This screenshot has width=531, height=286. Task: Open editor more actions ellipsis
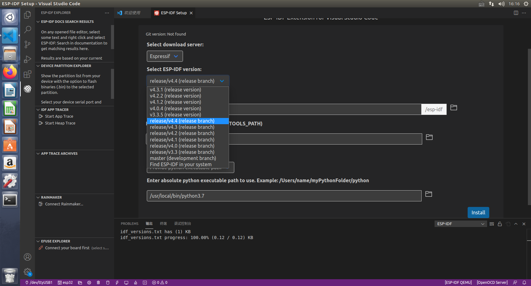click(x=524, y=13)
